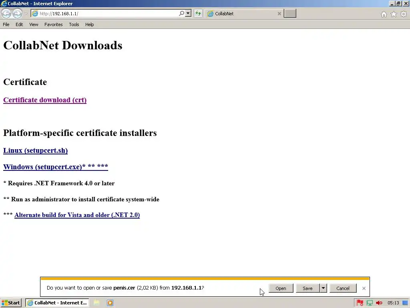Close the CollabNet tab with its X
410x308 pixels.
click(x=279, y=14)
